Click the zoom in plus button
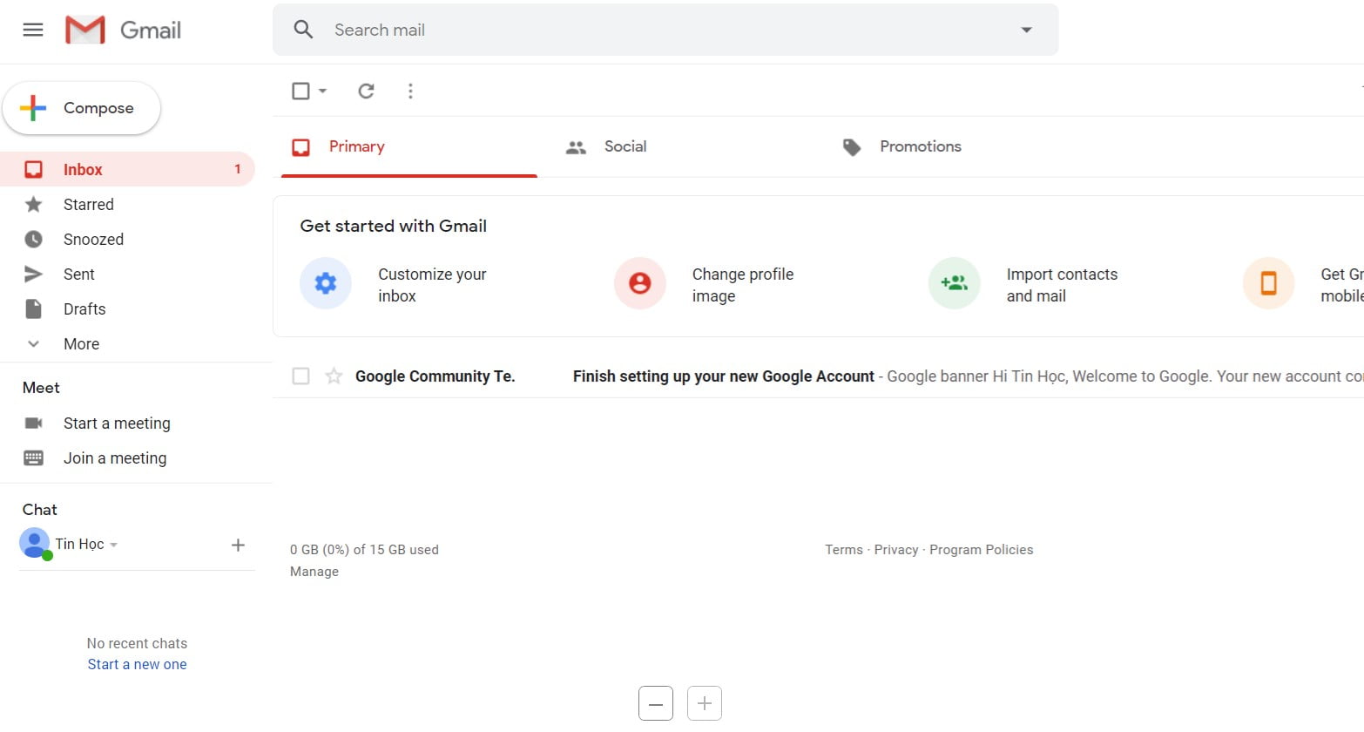Viewport: 1364px width, 732px height. point(705,703)
